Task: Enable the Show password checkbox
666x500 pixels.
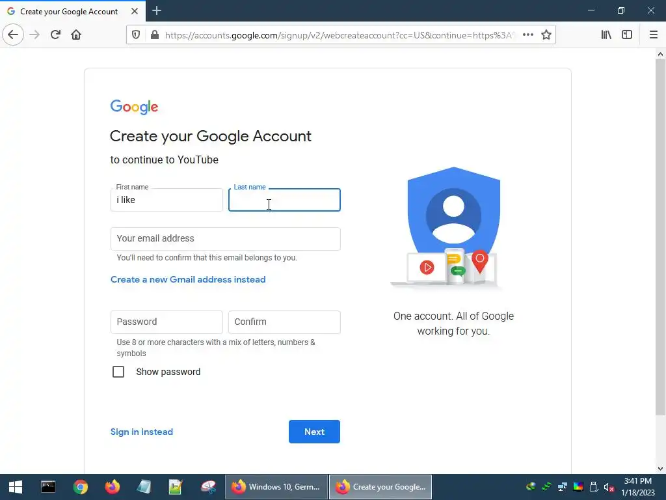Action: 118,372
